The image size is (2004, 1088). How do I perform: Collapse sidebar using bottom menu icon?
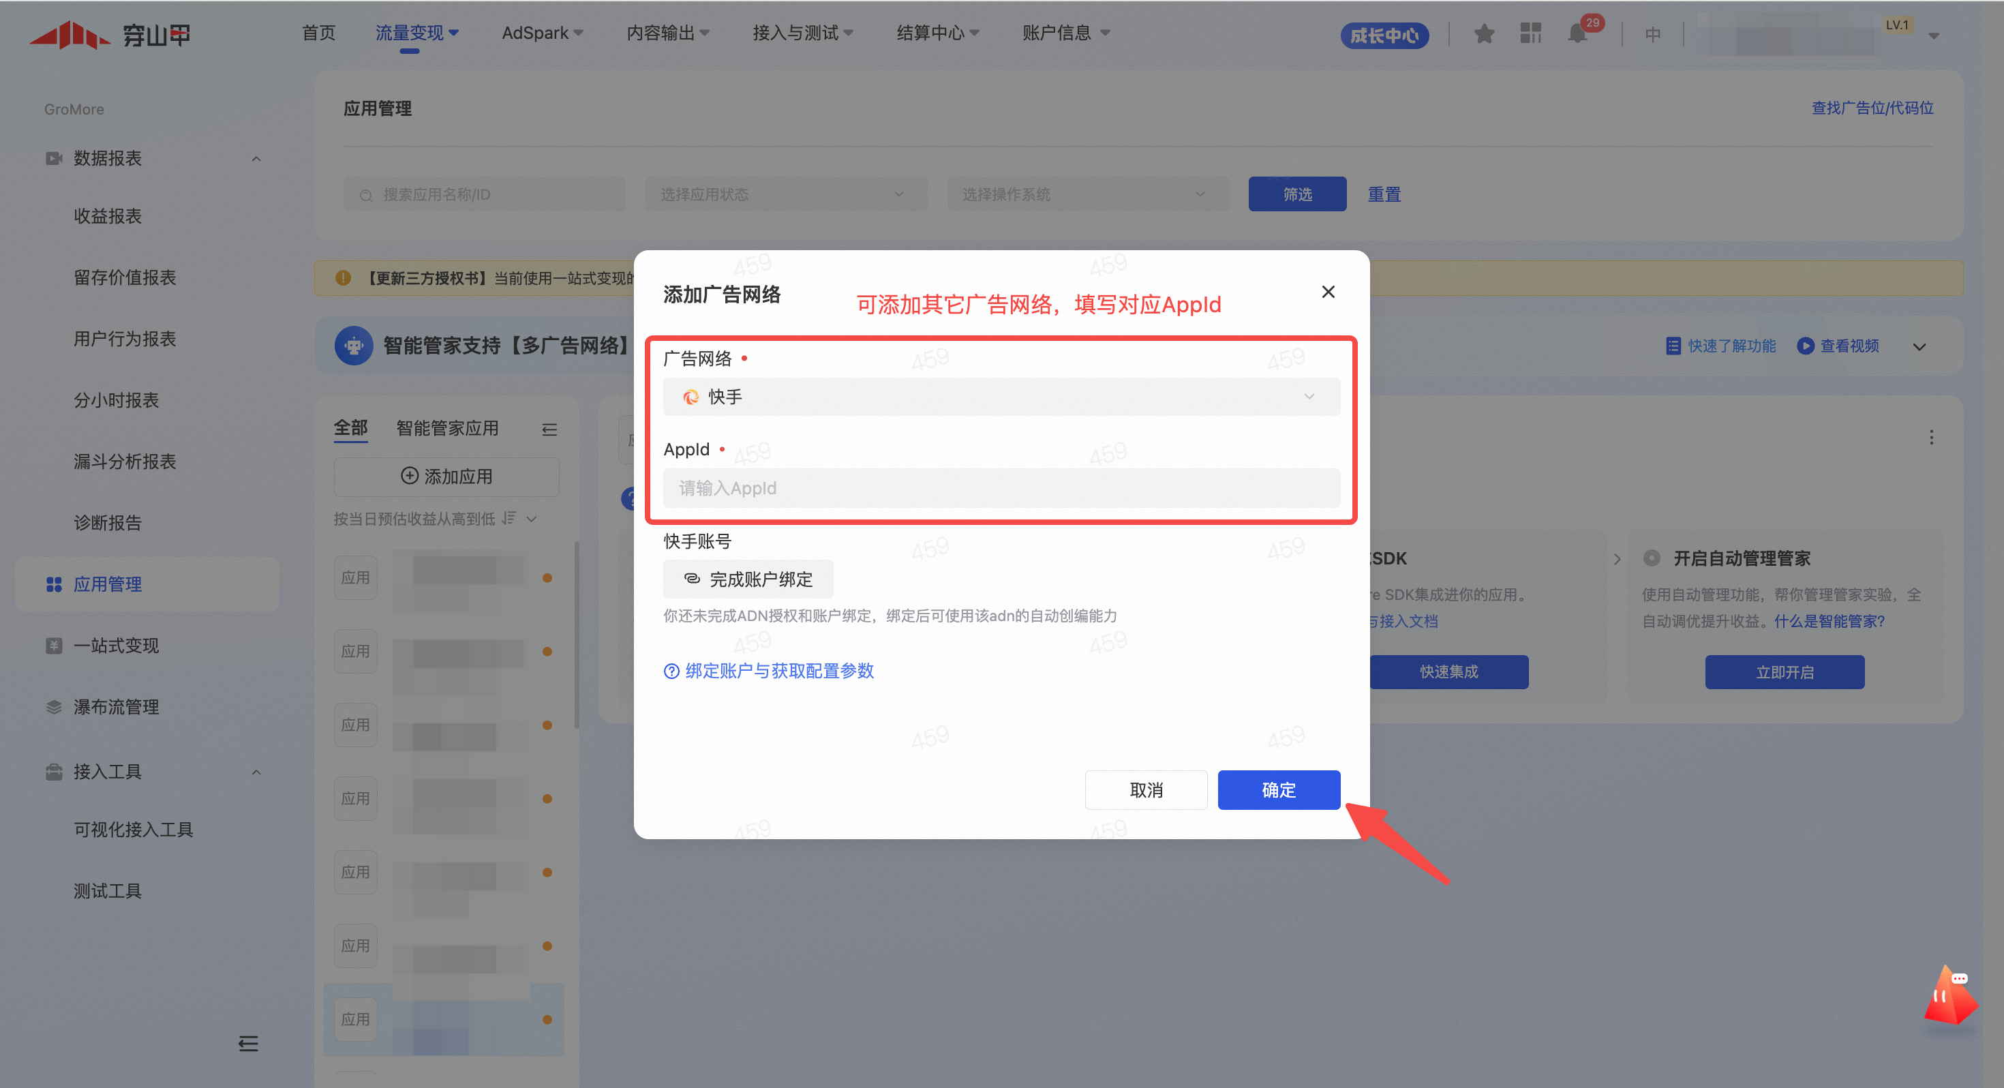pyautogui.click(x=248, y=1044)
